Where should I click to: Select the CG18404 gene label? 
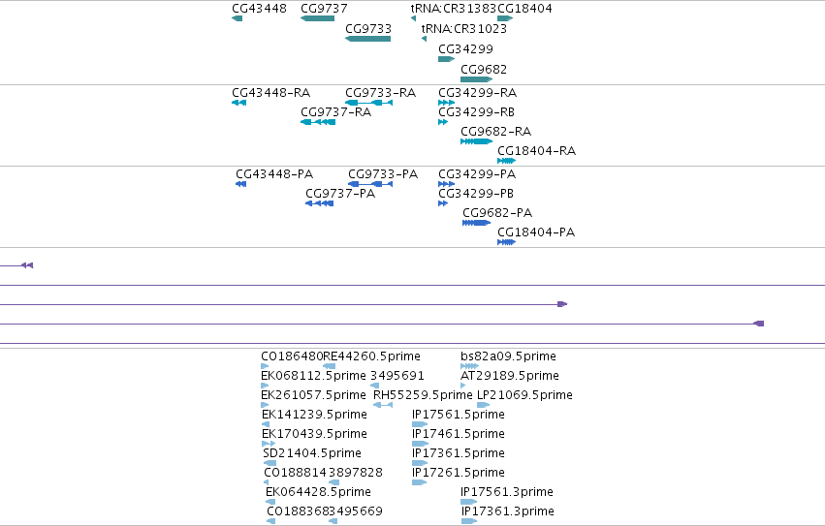[x=524, y=9]
